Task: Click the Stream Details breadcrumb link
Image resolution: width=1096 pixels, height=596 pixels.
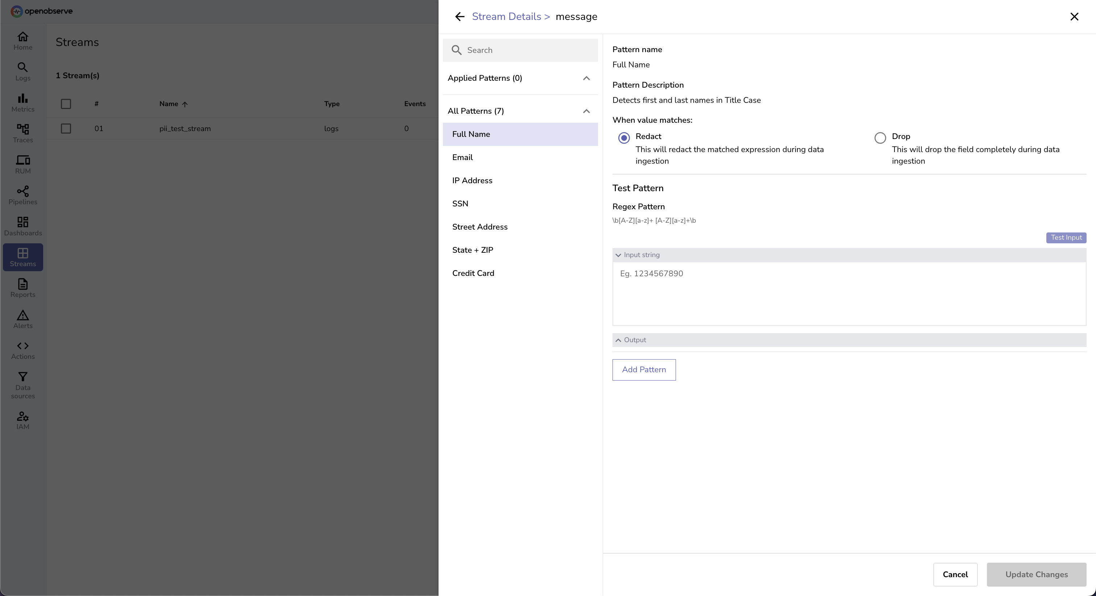Action: point(506,17)
